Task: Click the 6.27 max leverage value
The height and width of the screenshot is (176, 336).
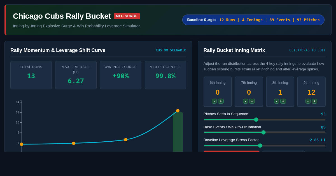Action: [76, 81]
